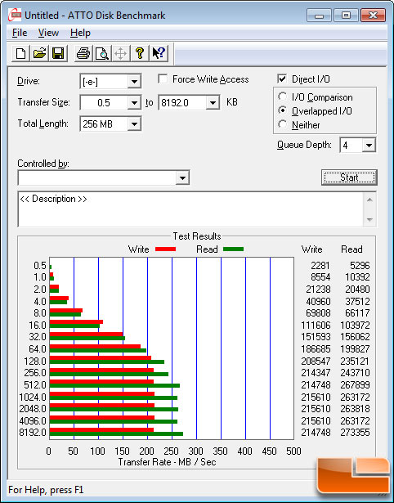Enable Force Write Access checkbox

point(163,79)
